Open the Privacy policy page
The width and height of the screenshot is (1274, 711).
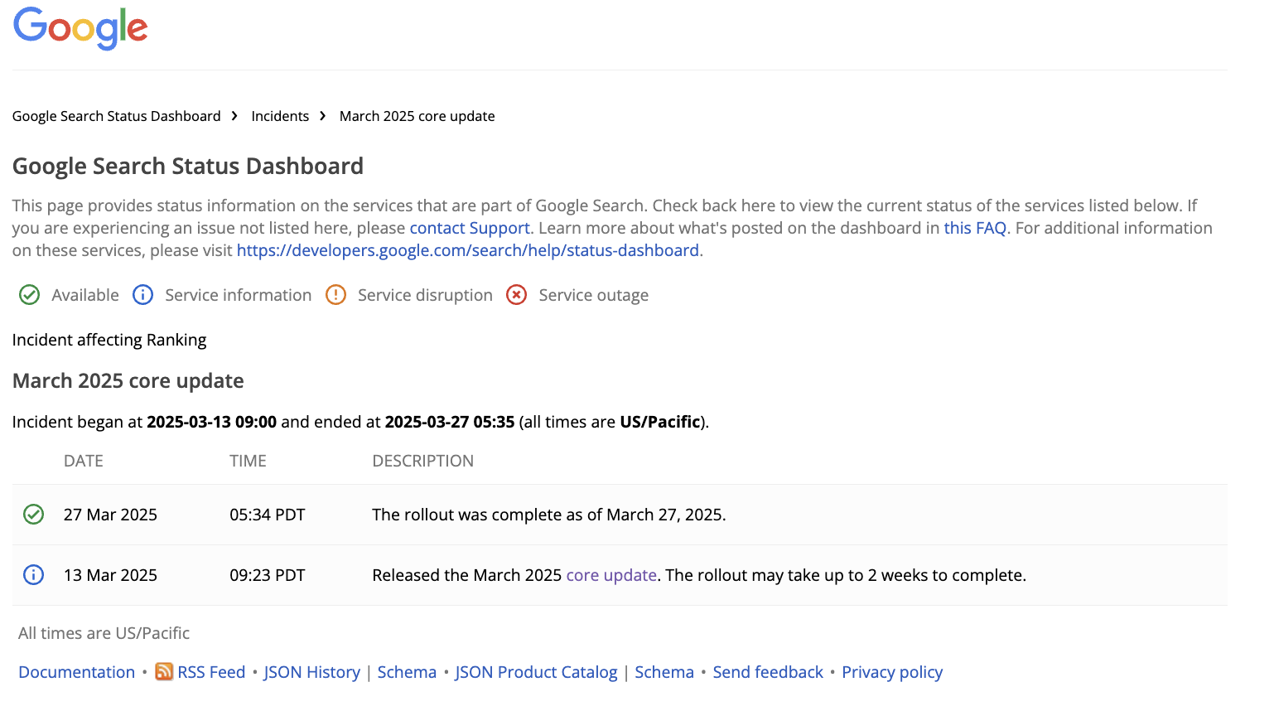(x=892, y=672)
